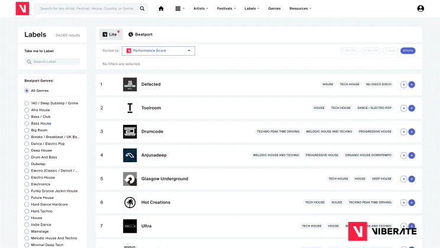Click the Dance / Electro Pop tag on Toolroom
The width and height of the screenshot is (440, 248).
pyautogui.click(x=374, y=108)
